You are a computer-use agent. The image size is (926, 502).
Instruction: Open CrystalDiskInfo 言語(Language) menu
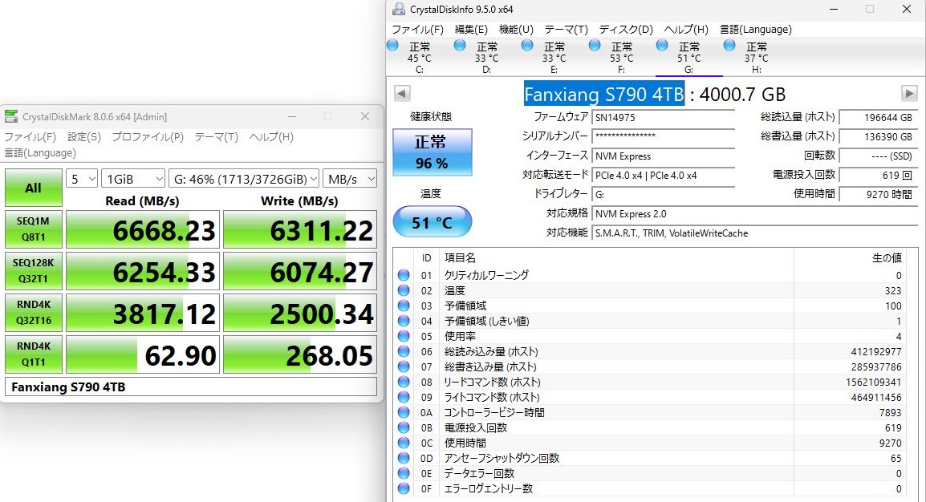coord(756,30)
